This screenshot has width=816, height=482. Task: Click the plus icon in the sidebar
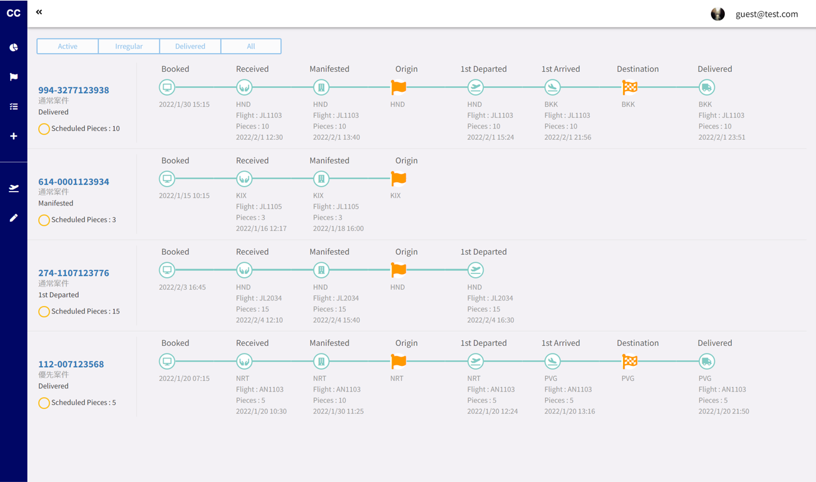click(x=13, y=136)
